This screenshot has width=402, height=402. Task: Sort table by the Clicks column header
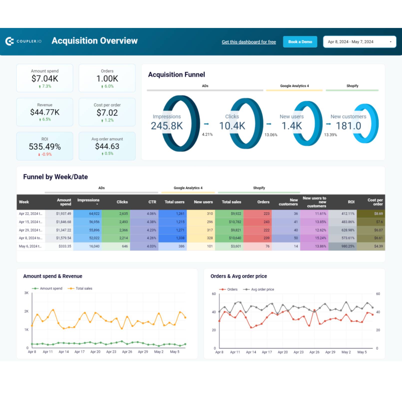tap(122, 202)
